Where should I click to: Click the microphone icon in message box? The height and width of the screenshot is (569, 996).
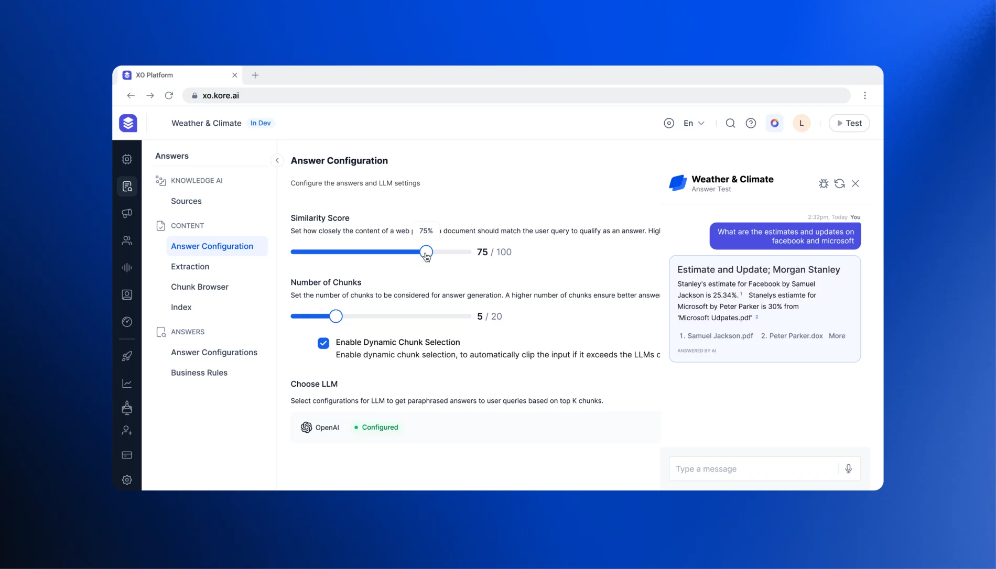click(849, 469)
